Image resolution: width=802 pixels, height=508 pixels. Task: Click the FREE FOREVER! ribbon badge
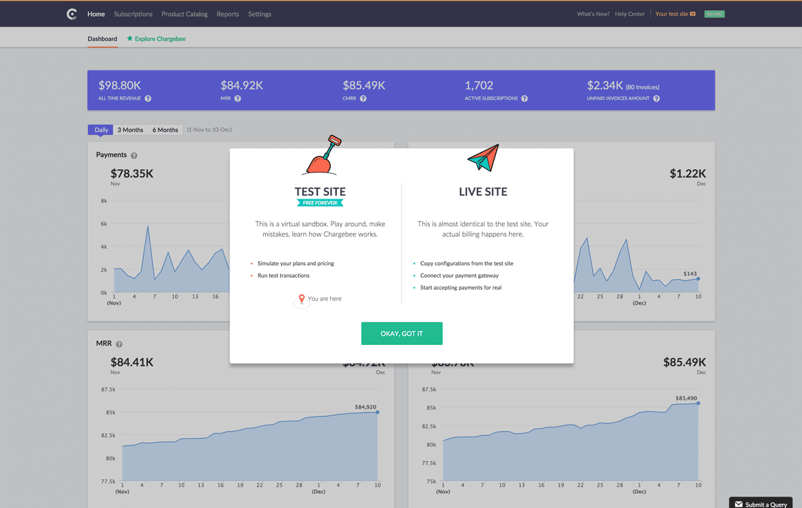point(320,203)
